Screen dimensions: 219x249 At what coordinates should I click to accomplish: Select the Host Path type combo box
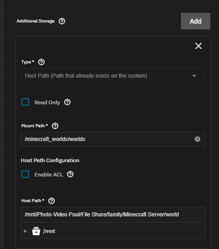113,76
